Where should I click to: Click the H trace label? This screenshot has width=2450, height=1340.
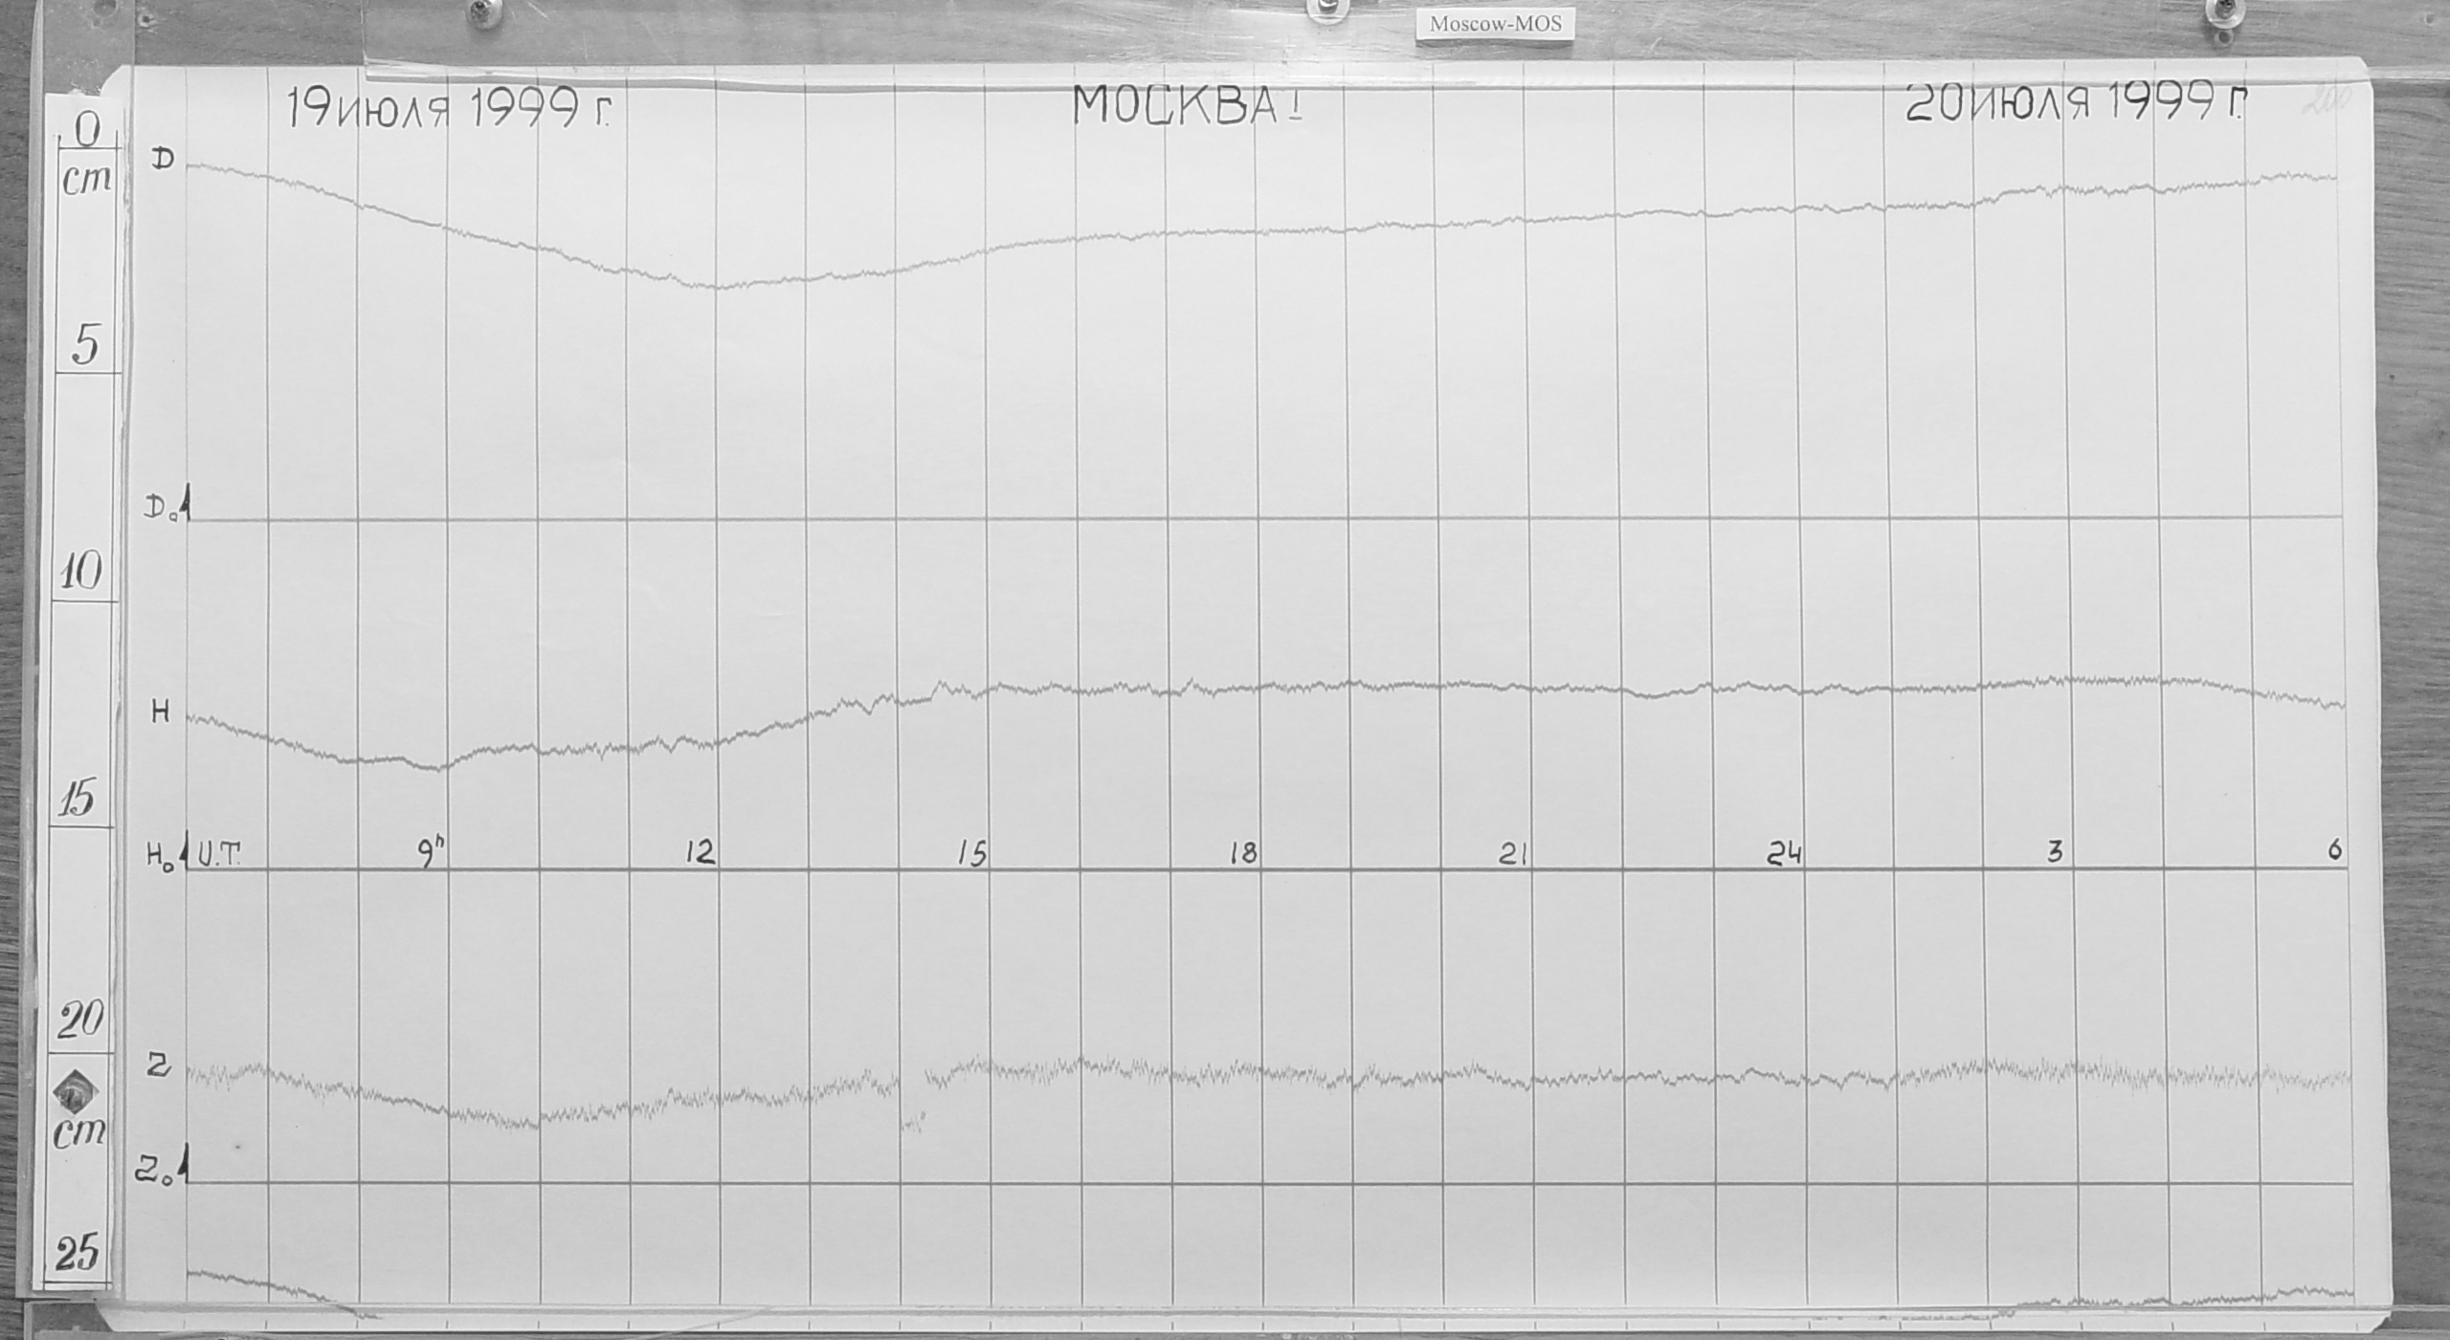[x=160, y=713]
